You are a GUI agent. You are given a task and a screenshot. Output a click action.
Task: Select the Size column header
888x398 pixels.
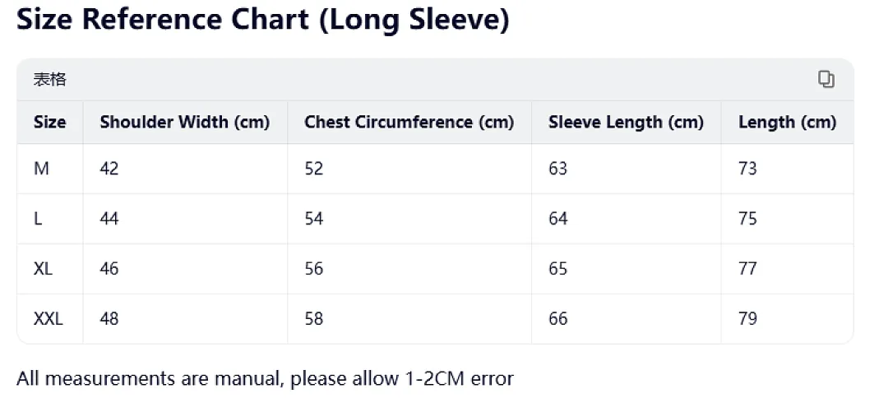pyautogui.click(x=50, y=123)
